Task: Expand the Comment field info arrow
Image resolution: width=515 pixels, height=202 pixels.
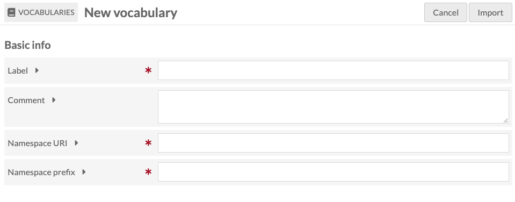Action: (54, 100)
